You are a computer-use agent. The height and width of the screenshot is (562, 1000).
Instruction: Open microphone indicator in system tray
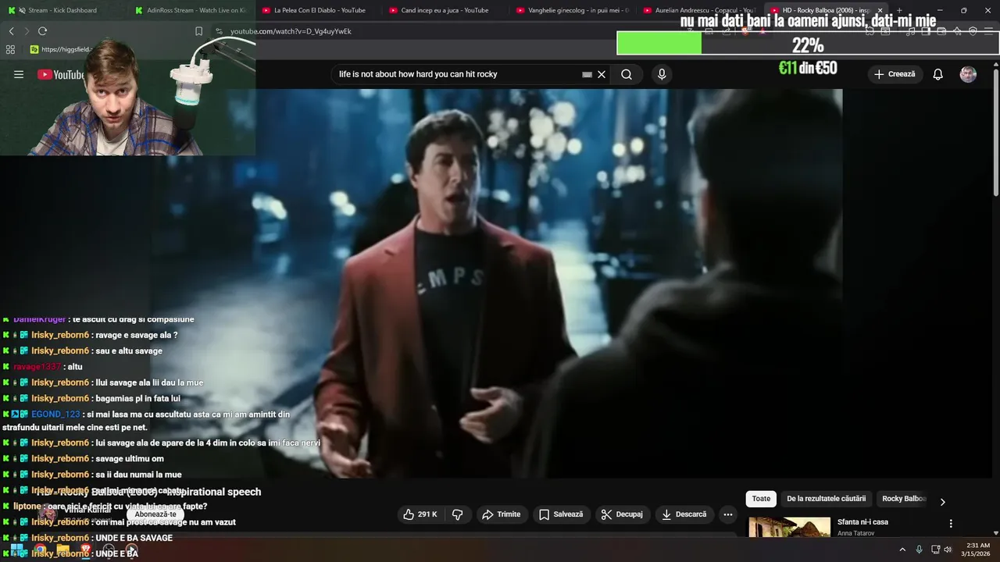click(920, 550)
